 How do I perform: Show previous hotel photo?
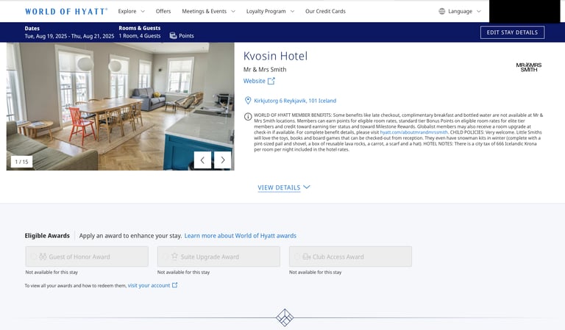click(x=202, y=160)
